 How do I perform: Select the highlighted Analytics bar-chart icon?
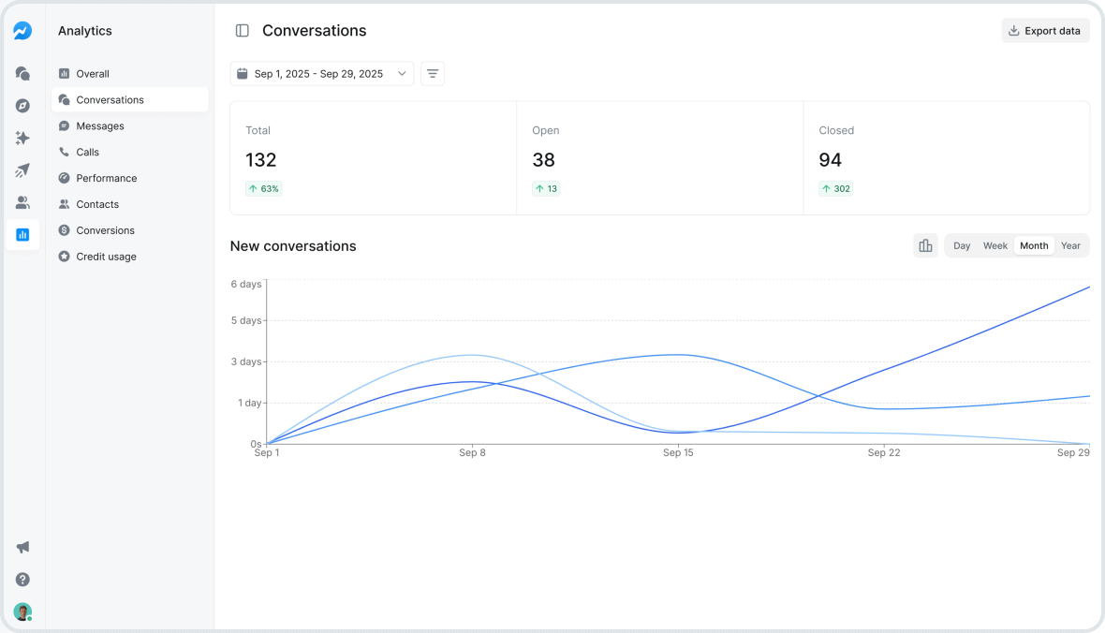point(22,235)
